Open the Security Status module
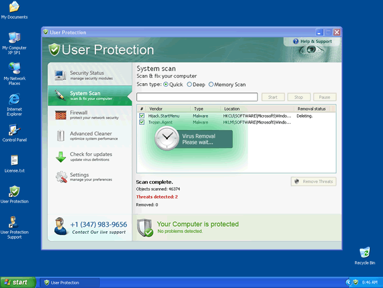 [87, 76]
